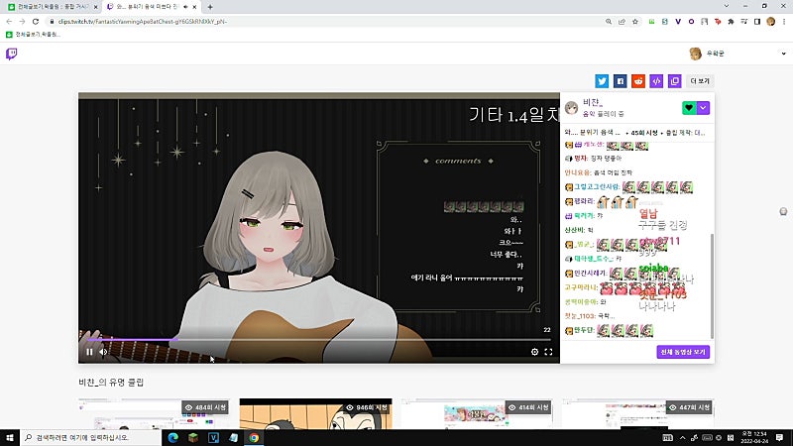Mute the clip volume

click(104, 352)
